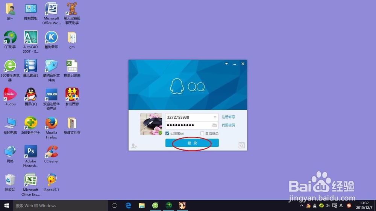
Task: Select Microsoft Office Word desktop shortcut
Action: click(x=51, y=14)
